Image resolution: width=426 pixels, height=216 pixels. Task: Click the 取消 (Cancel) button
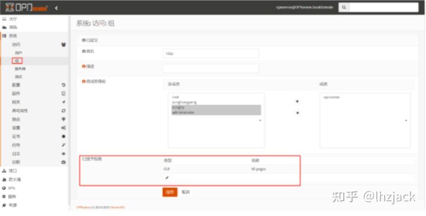(x=185, y=192)
